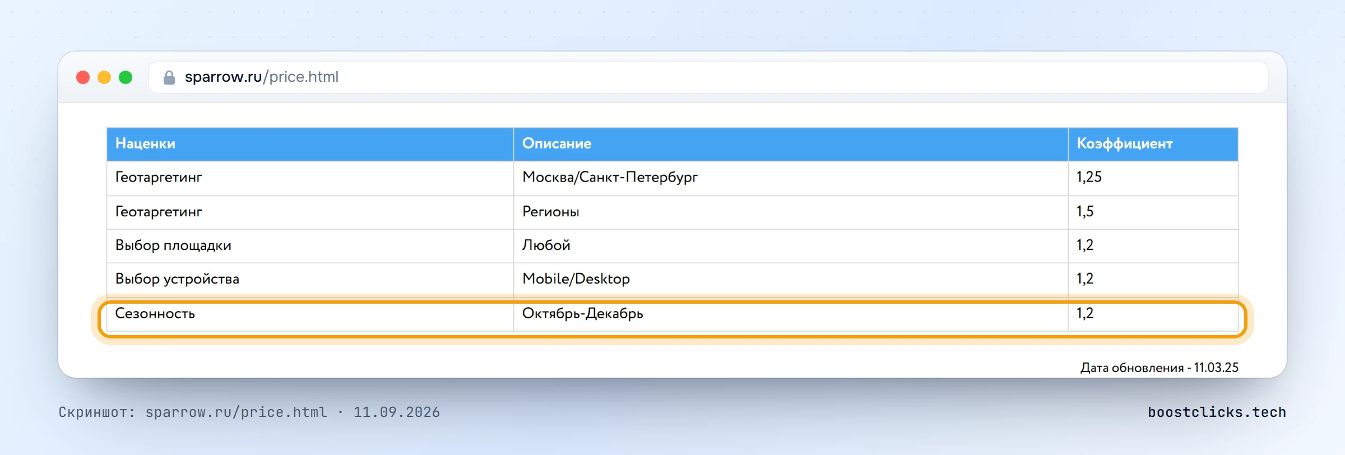Click the 1,25 coefficient value
Screen dimensions: 1345x455
click(x=1089, y=177)
